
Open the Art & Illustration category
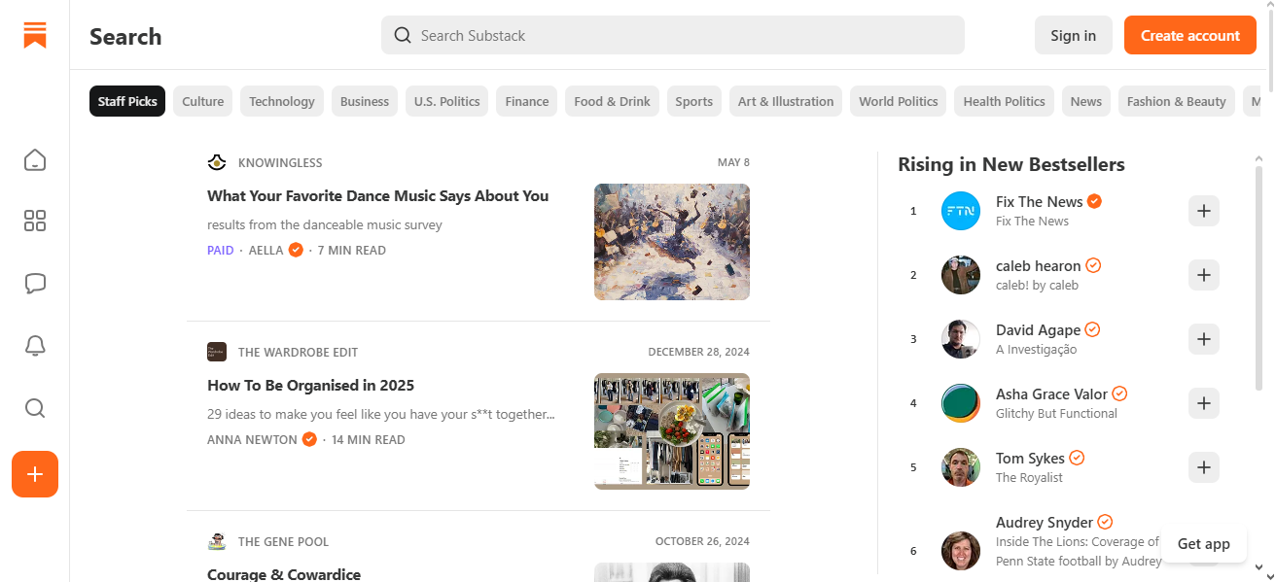click(786, 101)
